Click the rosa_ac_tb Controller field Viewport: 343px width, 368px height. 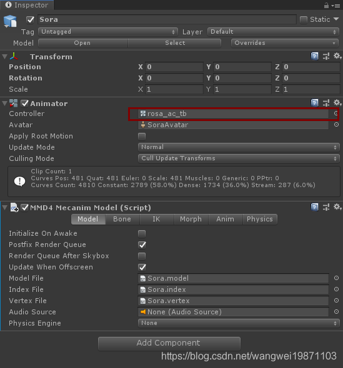point(233,114)
